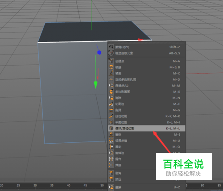Click the 缝合 stitch tool icon
The height and width of the screenshot is (191, 223).
tap(111, 159)
